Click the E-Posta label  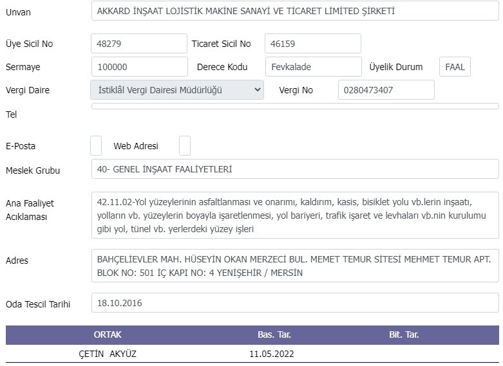point(21,146)
